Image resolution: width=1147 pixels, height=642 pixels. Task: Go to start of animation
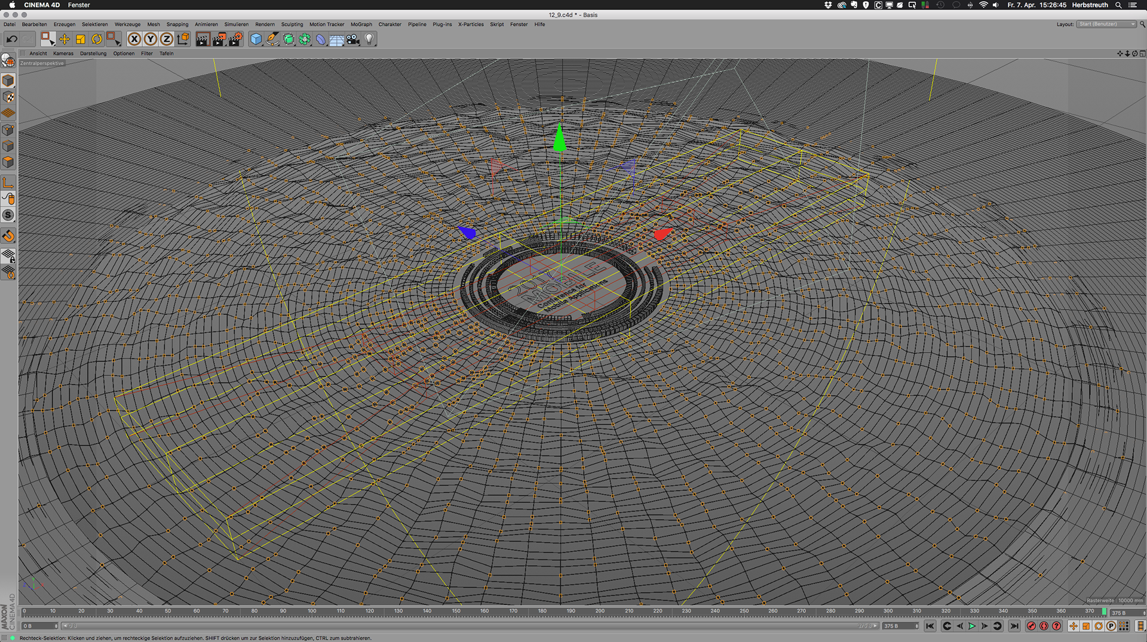point(930,626)
